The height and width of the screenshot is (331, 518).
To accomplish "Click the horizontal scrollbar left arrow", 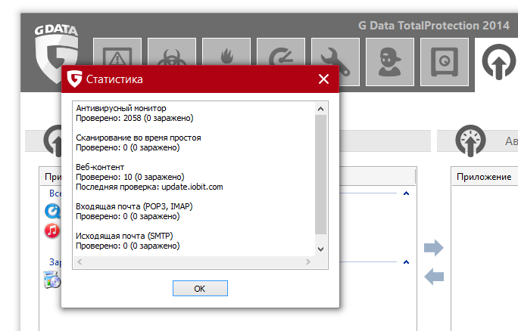I will coord(80,261).
